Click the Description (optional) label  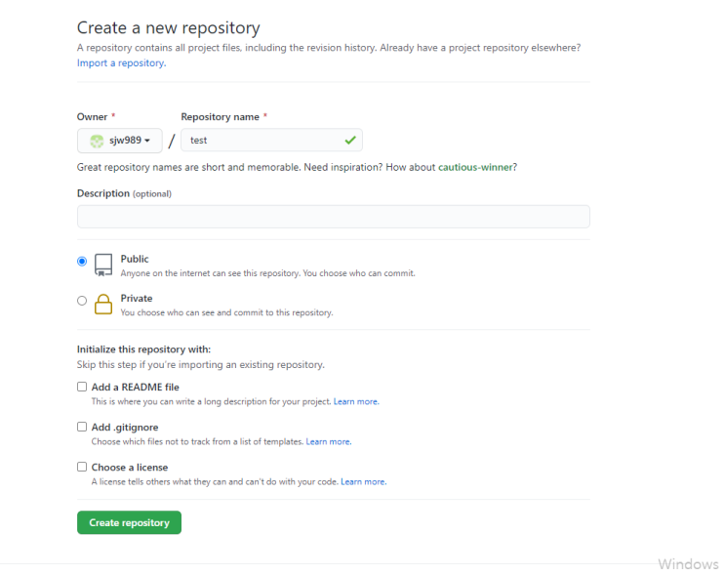(124, 193)
